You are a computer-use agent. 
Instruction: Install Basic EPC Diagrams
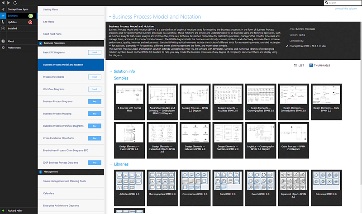pos(95,52)
